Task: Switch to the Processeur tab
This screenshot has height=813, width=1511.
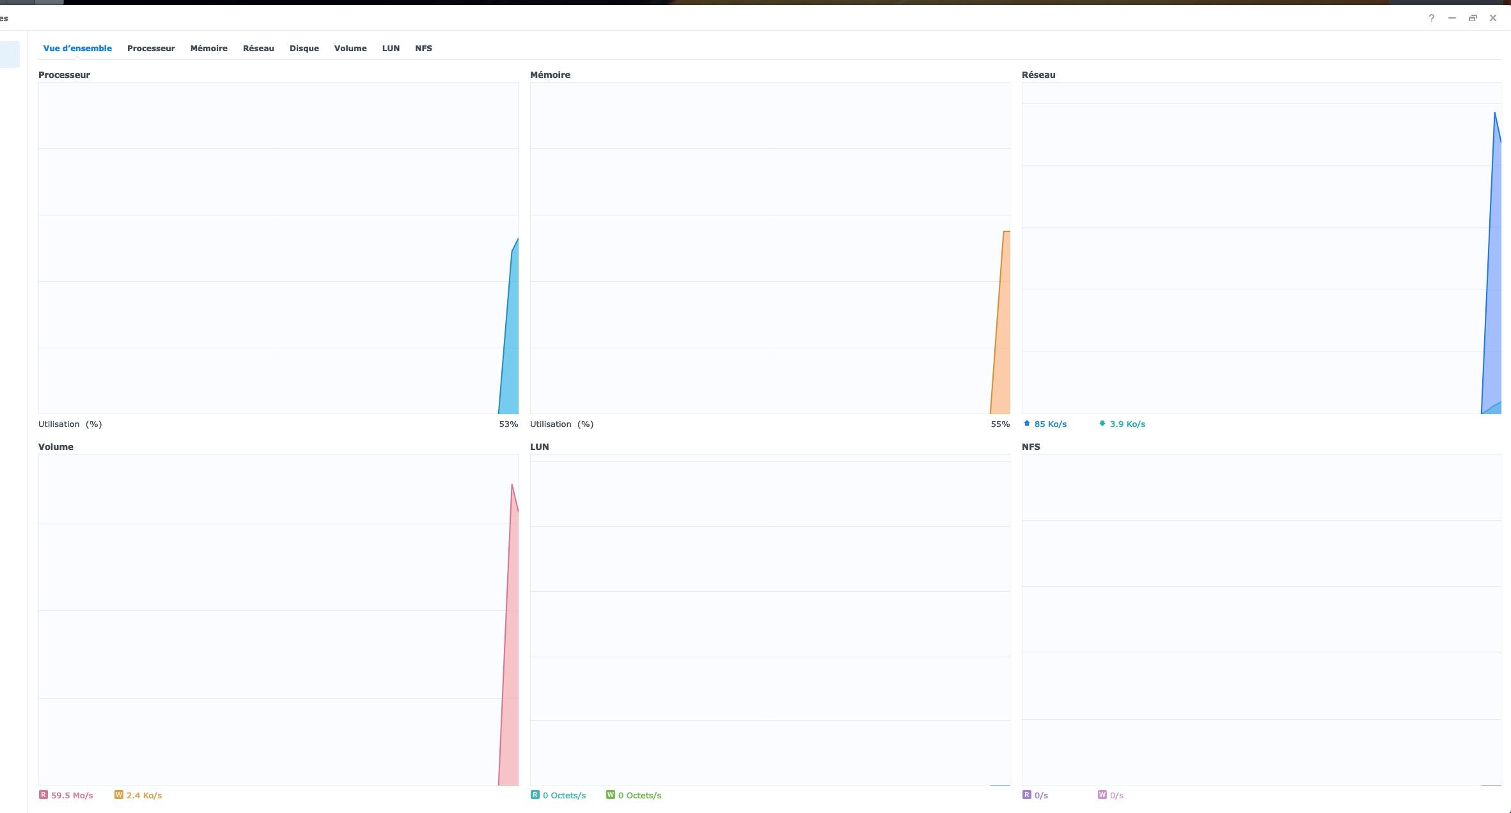Action: point(151,49)
